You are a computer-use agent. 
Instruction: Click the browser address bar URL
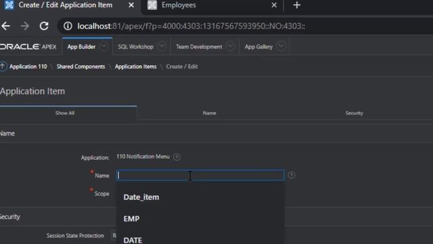[191, 26]
